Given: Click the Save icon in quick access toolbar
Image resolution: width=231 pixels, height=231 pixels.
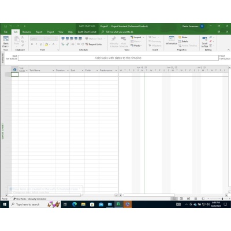Looking at the screenshot, I should (x=6, y=26).
